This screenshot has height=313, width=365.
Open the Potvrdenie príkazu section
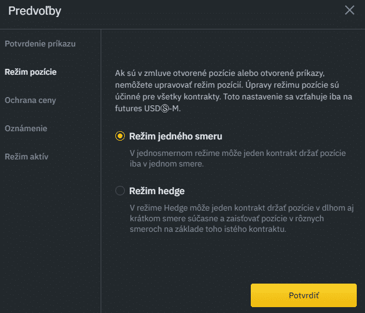tap(40, 44)
